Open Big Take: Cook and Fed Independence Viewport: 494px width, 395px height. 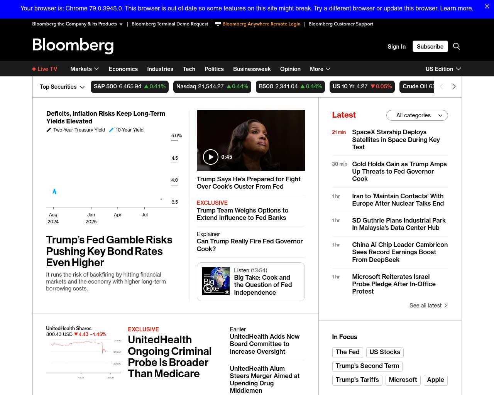point(263,285)
